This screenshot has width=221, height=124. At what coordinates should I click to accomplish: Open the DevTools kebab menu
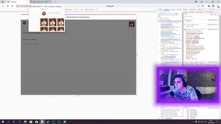click(217, 9)
